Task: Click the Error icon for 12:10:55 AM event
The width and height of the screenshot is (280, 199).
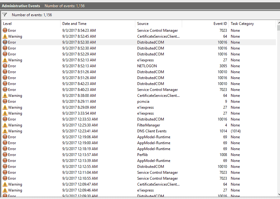Action: click(x=5, y=178)
